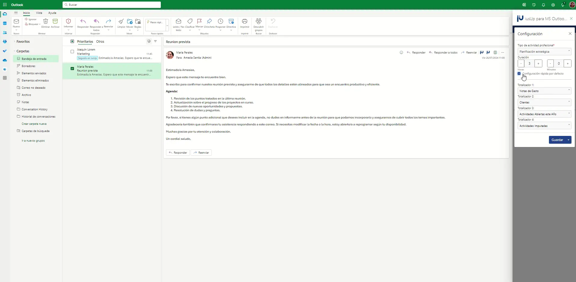The height and width of the screenshot is (282, 576).
Task: Click the Imprimir printer icon
Action: [x=245, y=22]
